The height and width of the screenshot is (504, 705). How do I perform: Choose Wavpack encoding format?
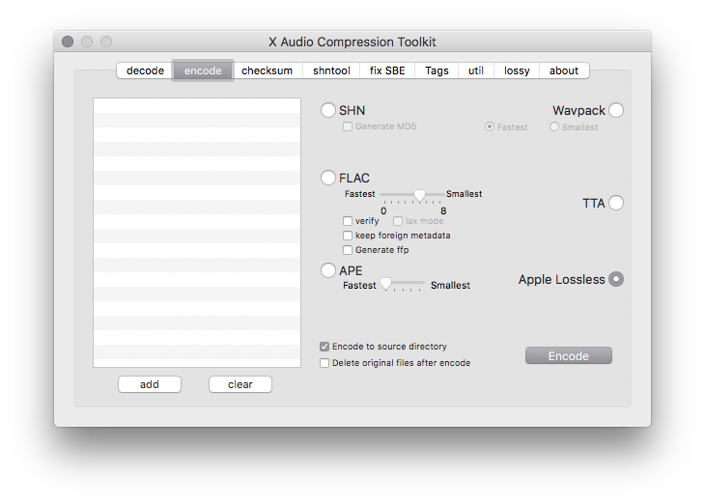(x=616, y=110)
